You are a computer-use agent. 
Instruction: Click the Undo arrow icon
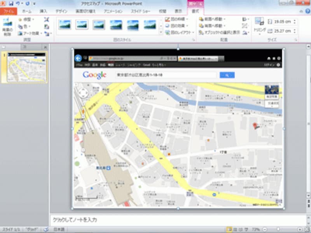pos(17,3)
